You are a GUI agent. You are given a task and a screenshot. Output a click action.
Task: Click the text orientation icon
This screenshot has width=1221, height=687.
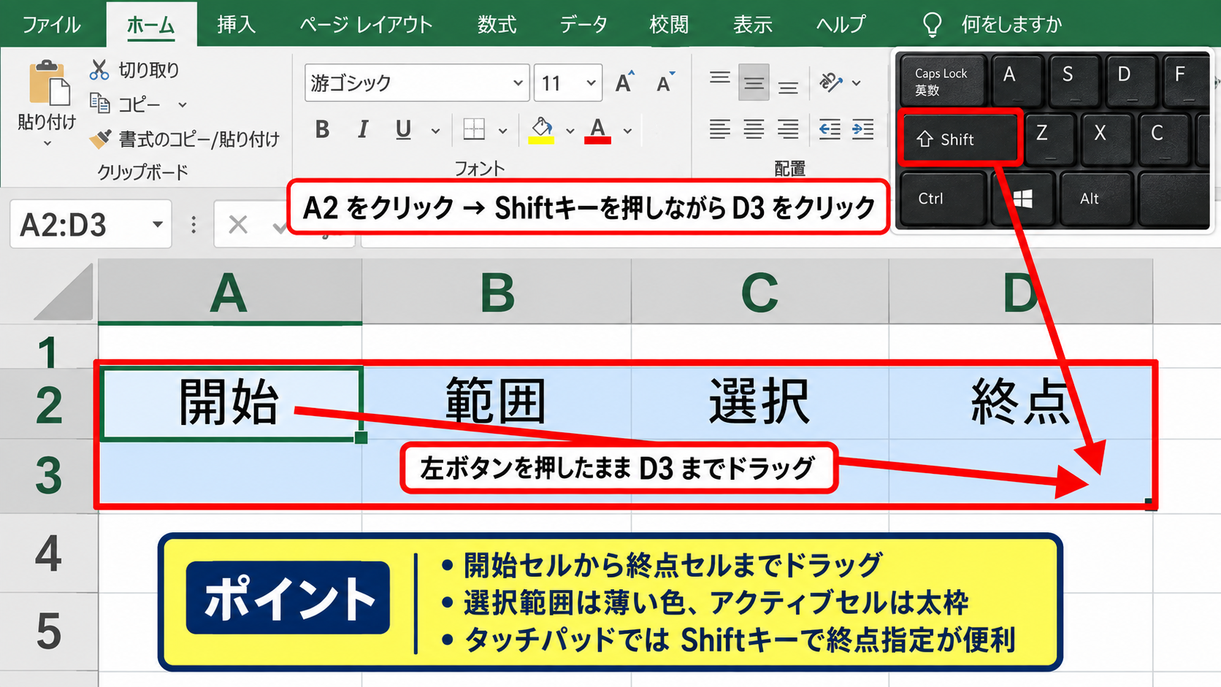[x=830, y=82]
